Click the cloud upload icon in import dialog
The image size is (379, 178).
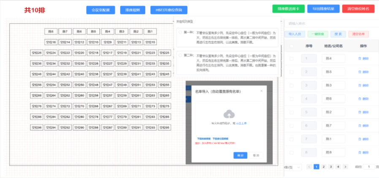(228, 113)
